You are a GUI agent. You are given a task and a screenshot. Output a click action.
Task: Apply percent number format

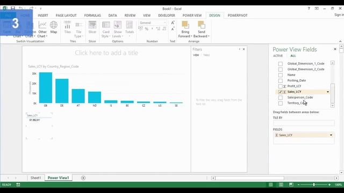click(x=147, y=28)
